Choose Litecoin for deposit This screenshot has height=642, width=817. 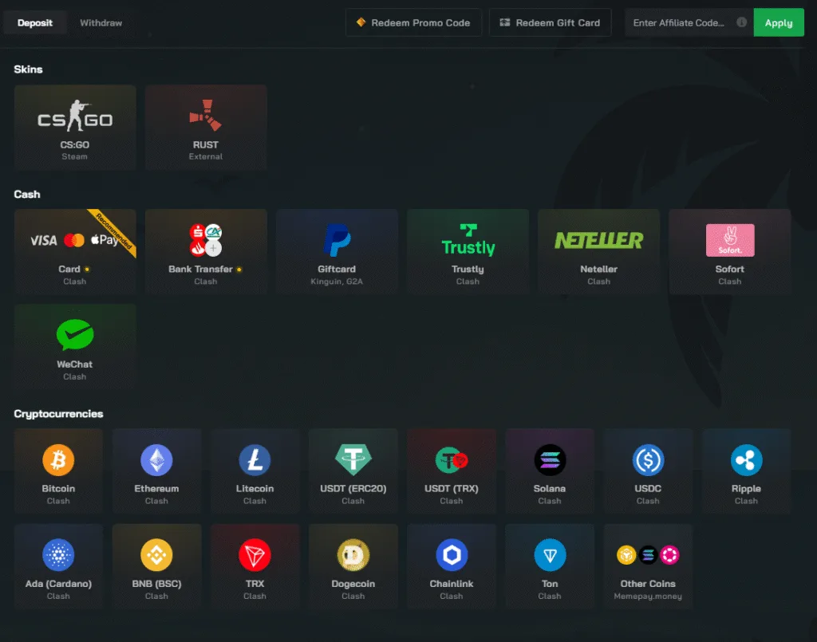click(255, 471)
